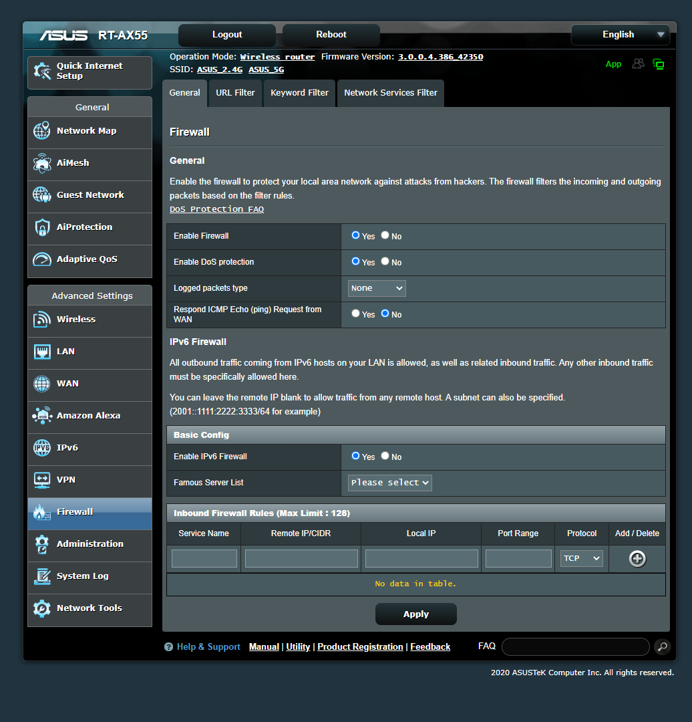Screen dimensions: 692x722
Task: Open Administration menu item
Action: [x=90, y=544]
